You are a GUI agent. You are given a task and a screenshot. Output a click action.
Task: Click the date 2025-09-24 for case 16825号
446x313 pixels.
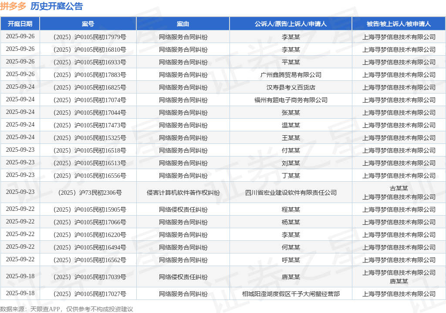20,87
